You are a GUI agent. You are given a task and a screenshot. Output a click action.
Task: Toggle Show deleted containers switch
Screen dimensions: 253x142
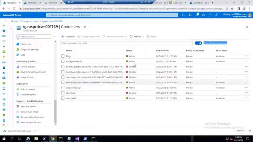(x=198, y=43)
